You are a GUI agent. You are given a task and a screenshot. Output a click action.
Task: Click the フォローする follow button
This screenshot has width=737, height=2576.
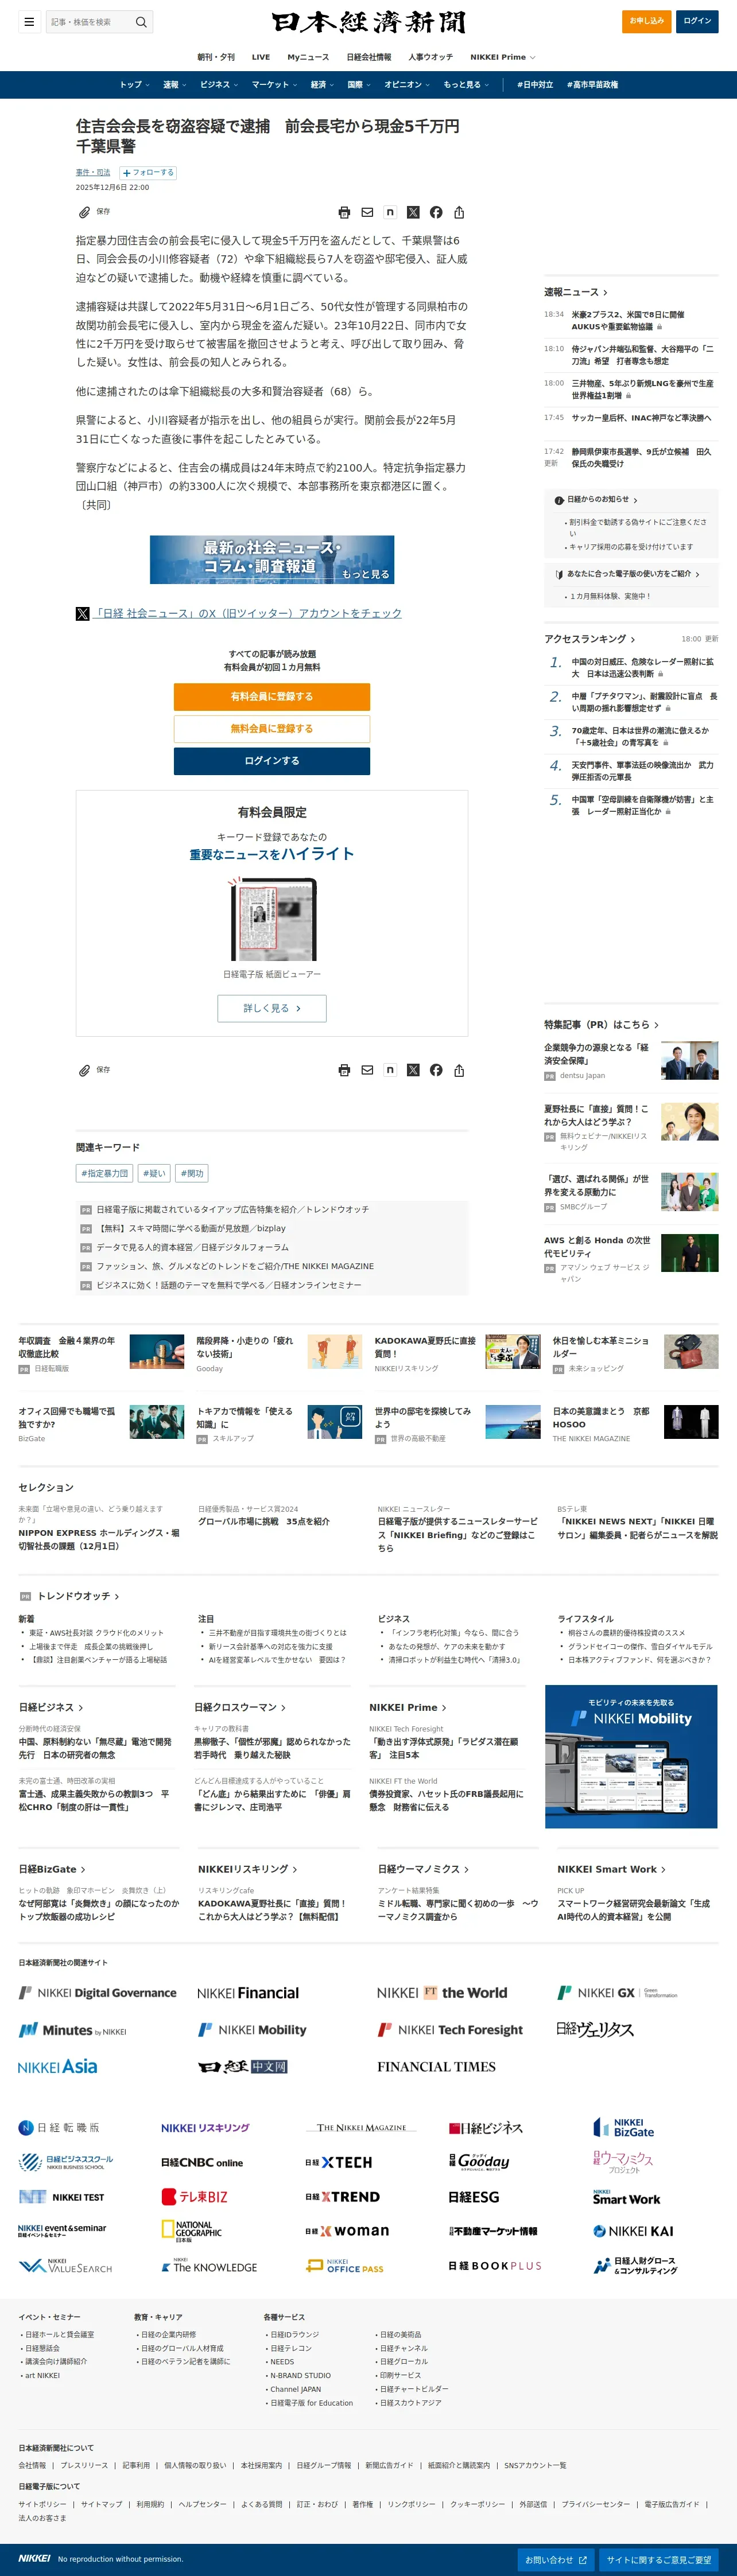point(148,172)
